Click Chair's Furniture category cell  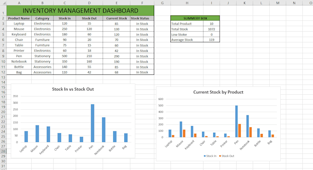tap(42, 40)
